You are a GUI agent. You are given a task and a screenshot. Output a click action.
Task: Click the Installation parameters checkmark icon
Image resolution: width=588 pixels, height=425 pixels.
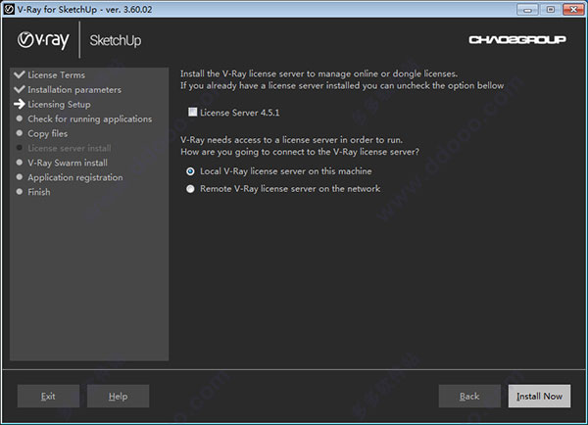click(x=20, y=89)
